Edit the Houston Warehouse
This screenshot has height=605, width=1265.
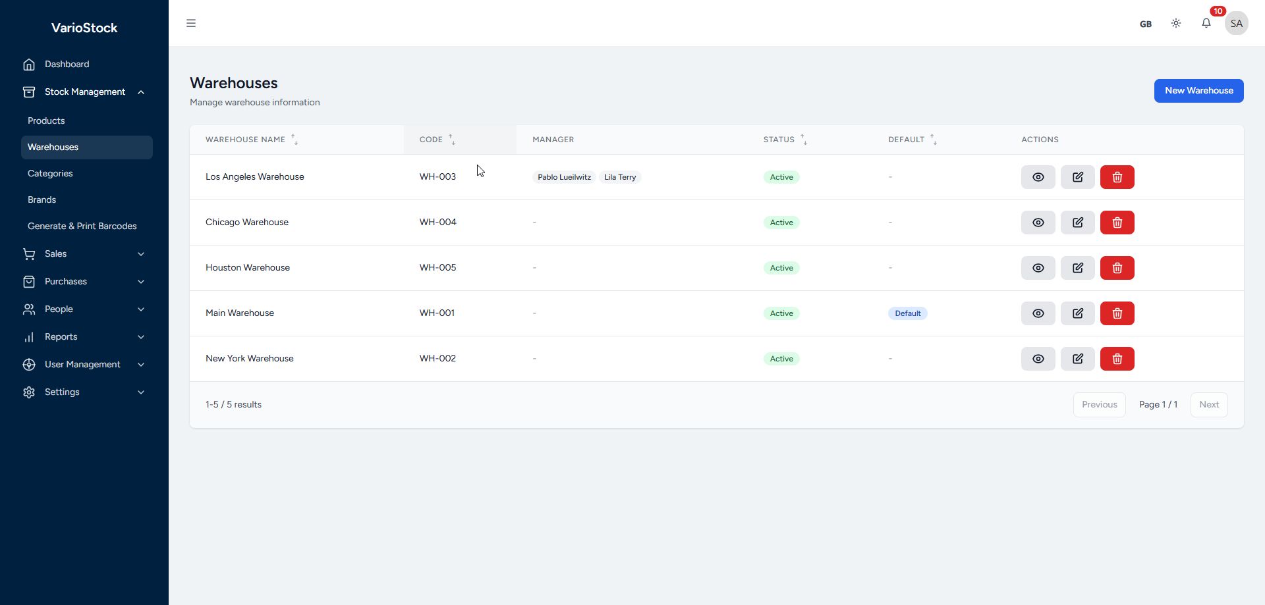pos(1078,268)
